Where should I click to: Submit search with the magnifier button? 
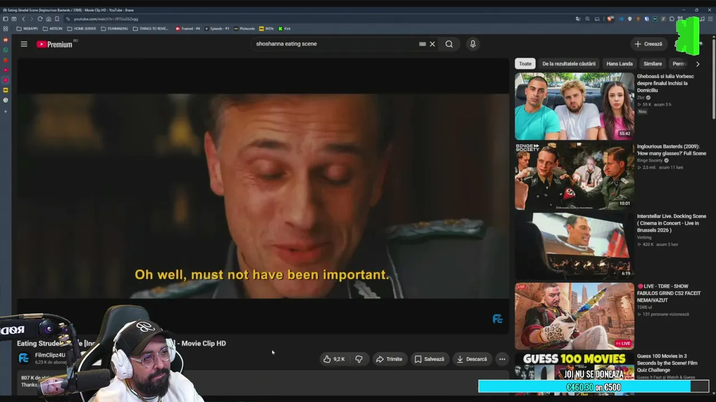click(x=449, y=44)
